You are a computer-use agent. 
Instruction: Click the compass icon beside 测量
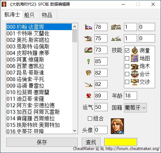[134, 50]
